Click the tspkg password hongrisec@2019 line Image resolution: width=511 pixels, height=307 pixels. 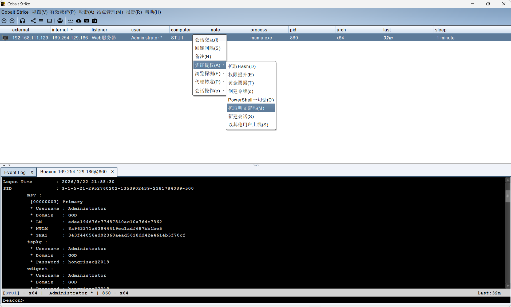pyautogui.click(x=70, y=262)
